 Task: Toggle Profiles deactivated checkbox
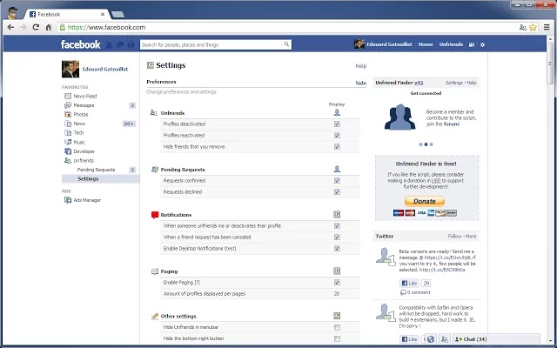[x=337, y=124]
